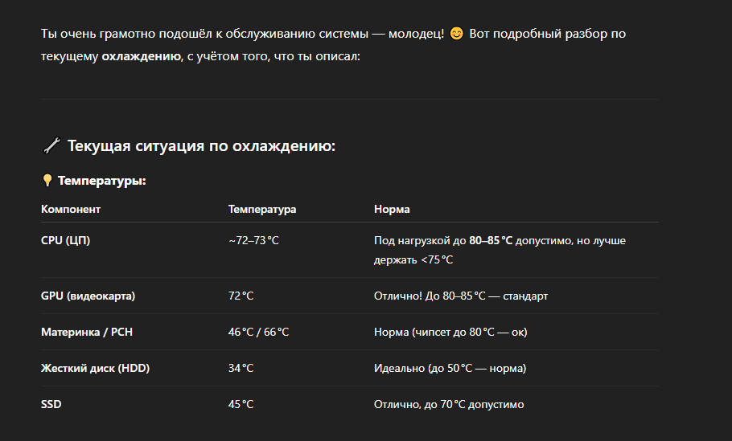The height and width of the screenshot is (441, 732).
Task: Click the Норма column header
Action: 392,210
